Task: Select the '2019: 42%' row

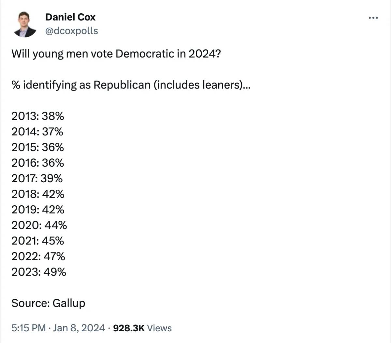Action: [38, 210]
